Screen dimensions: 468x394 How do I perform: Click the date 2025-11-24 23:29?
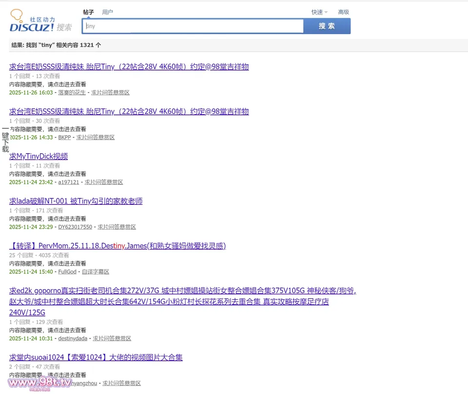(31, 227)
